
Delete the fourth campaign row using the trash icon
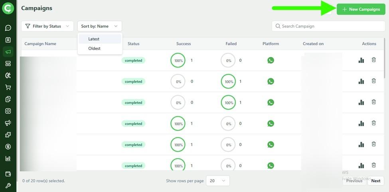pyautogui.click(x=373, y=123)
